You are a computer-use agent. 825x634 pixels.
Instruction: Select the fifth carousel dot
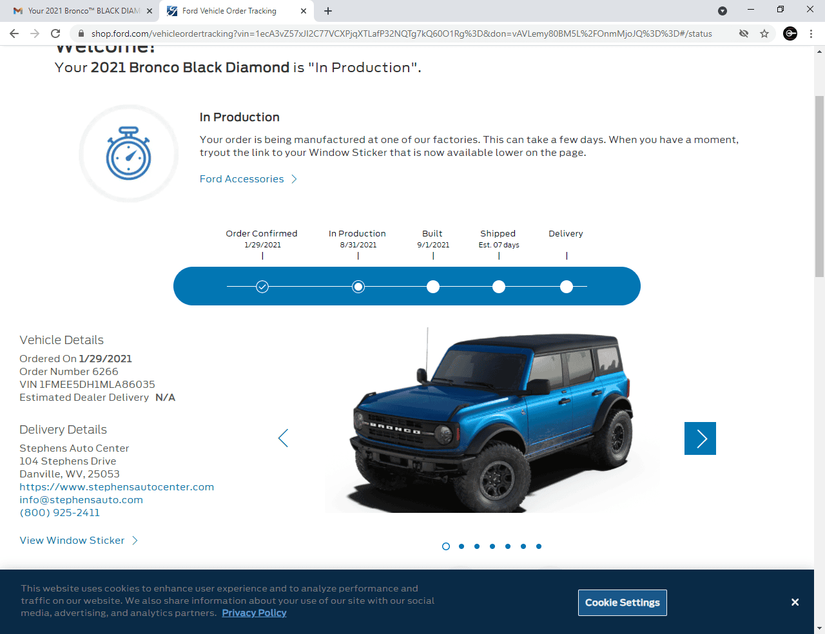pyautogui.click(x=508, y=546)
